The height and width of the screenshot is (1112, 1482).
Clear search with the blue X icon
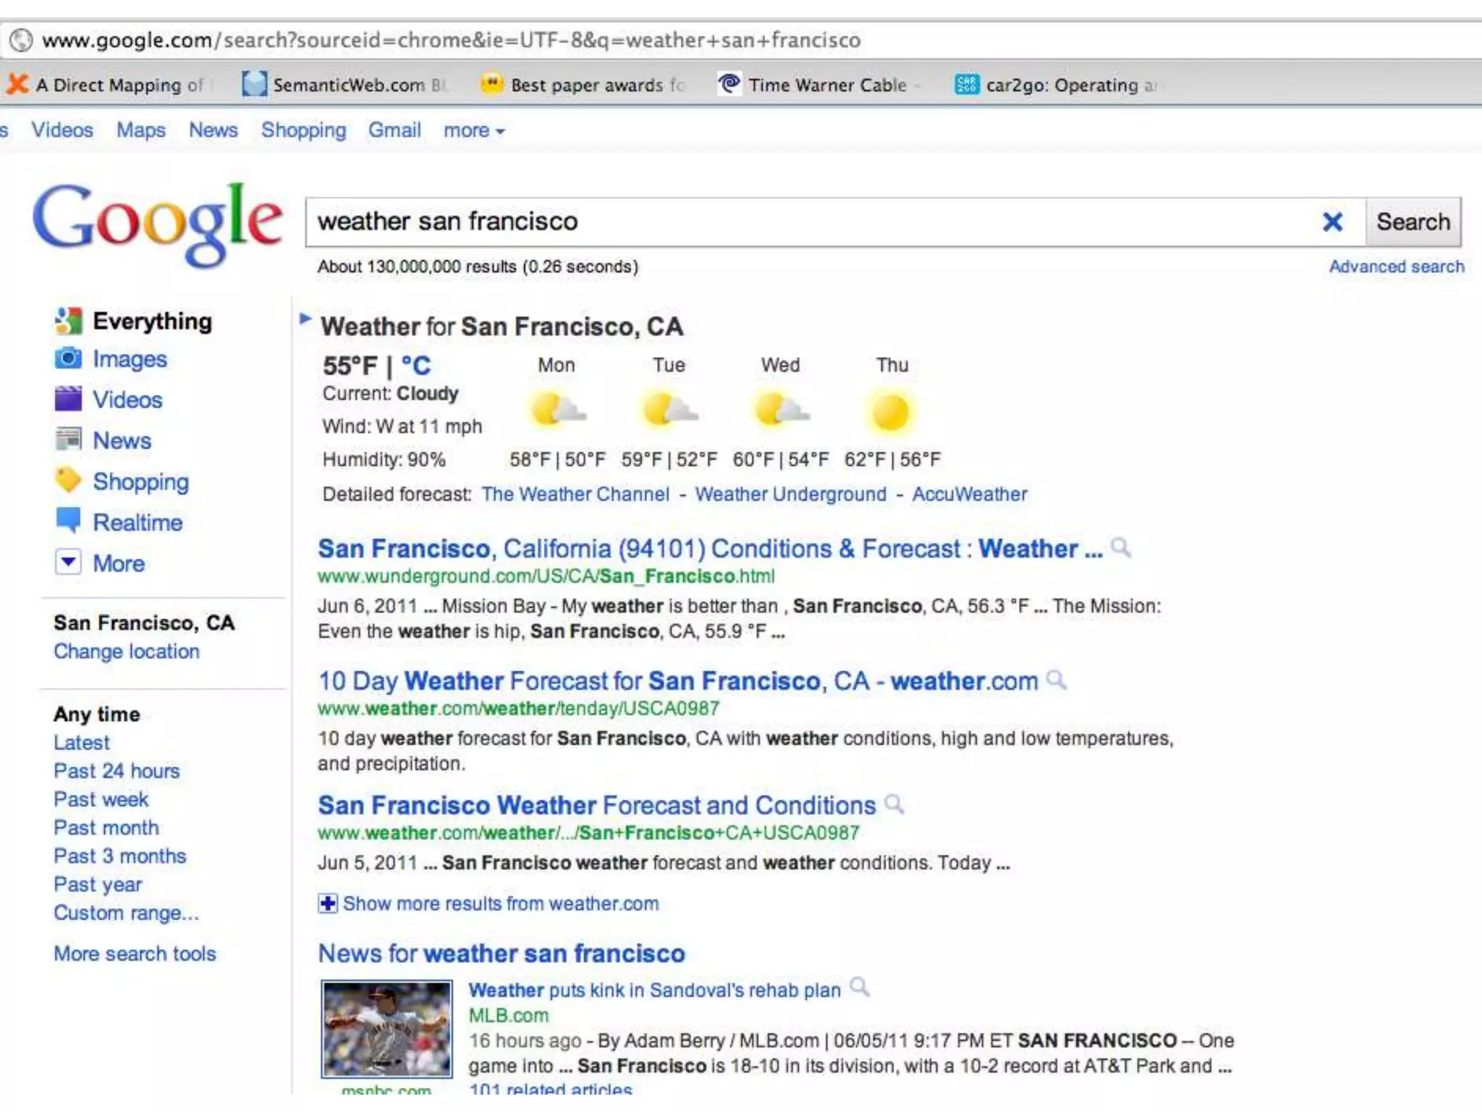click(x=1332, y=222)
